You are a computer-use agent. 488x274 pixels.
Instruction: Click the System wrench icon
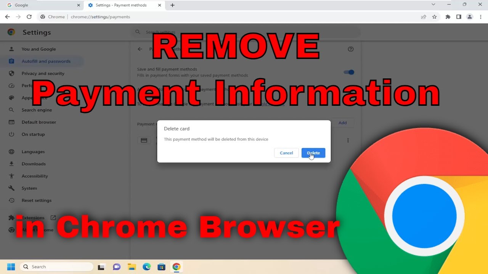coord(11,188)
